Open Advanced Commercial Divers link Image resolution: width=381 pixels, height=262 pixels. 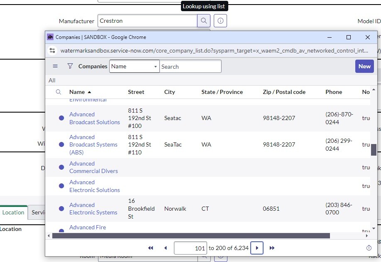[93, 167]
